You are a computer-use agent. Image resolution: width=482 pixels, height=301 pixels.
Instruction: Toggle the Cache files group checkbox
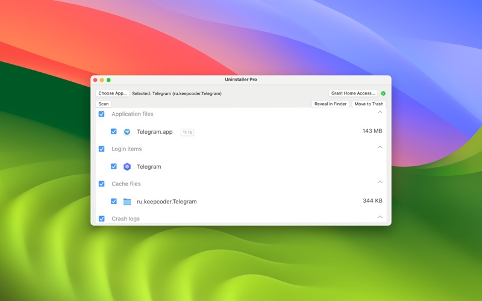pos(101,184)
